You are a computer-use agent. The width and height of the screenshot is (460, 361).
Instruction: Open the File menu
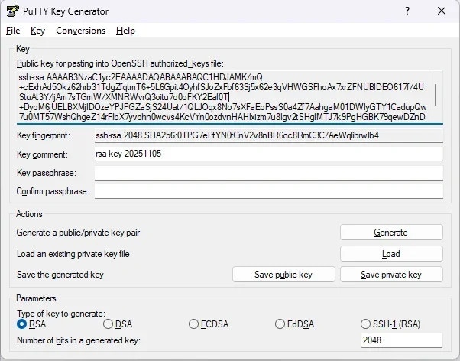(x=13, y=31)
